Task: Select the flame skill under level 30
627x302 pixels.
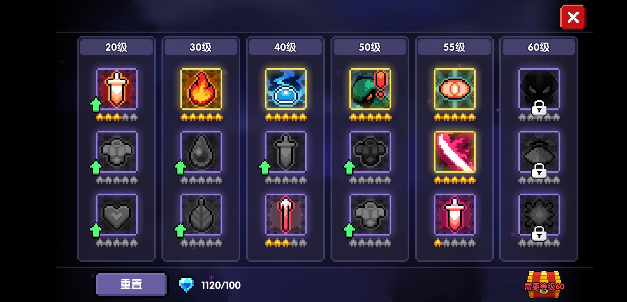Action: (x=201, y=89)
